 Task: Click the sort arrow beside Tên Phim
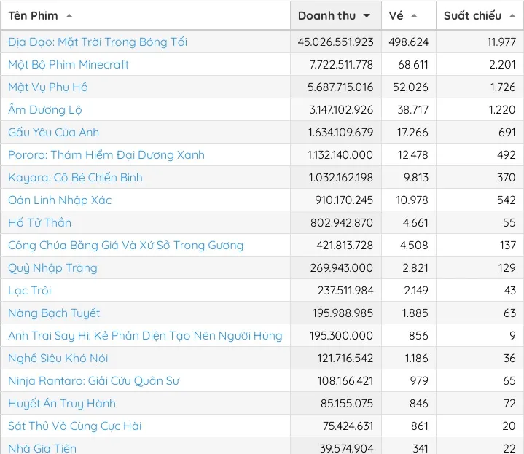(69, 16)
